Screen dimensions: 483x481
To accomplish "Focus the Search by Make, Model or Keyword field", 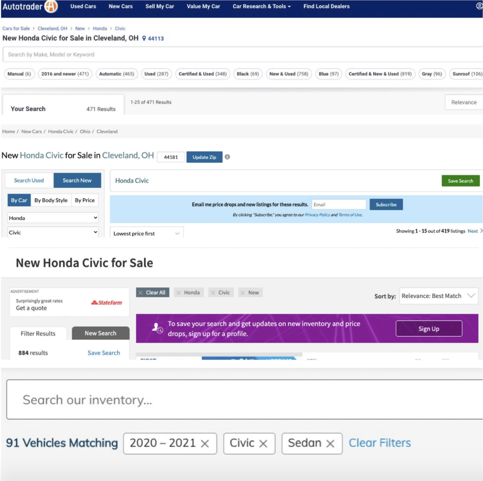I will 243,54.
